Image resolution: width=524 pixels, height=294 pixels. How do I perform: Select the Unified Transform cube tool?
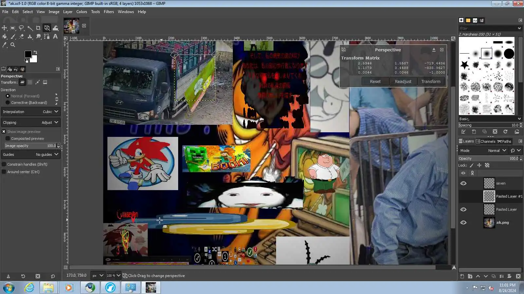pos(47,28)
